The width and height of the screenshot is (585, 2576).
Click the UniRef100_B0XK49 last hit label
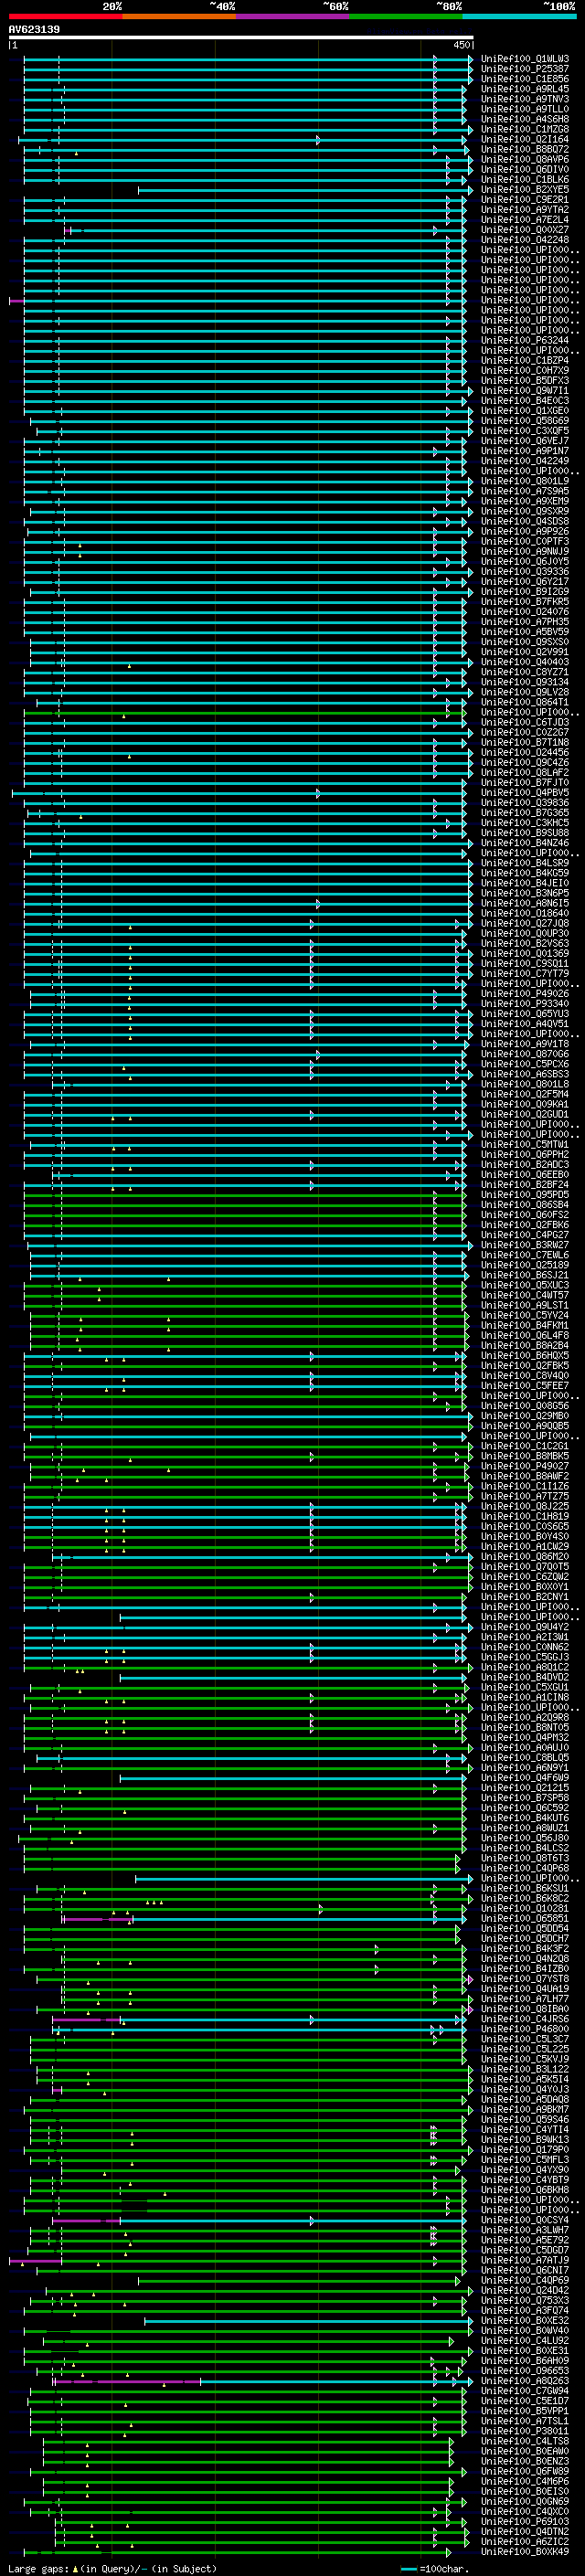[525, 2552]
